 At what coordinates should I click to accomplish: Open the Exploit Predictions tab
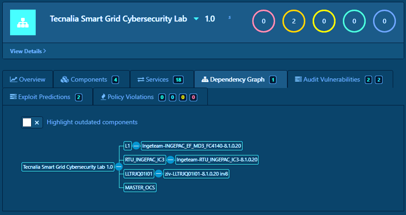click(48, 97)
